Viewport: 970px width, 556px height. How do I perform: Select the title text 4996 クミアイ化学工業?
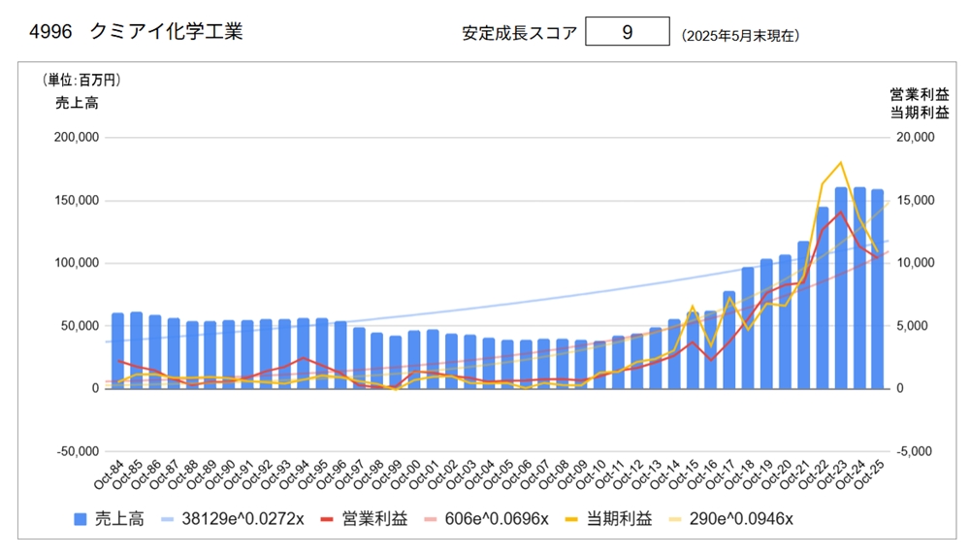click(x=136, y=32)
